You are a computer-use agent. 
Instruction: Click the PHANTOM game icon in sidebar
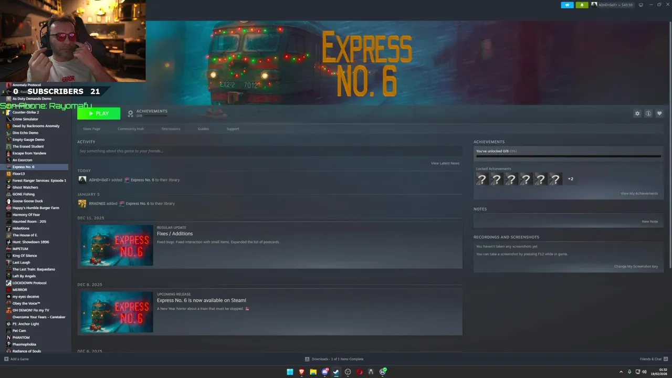click(8, 338)
